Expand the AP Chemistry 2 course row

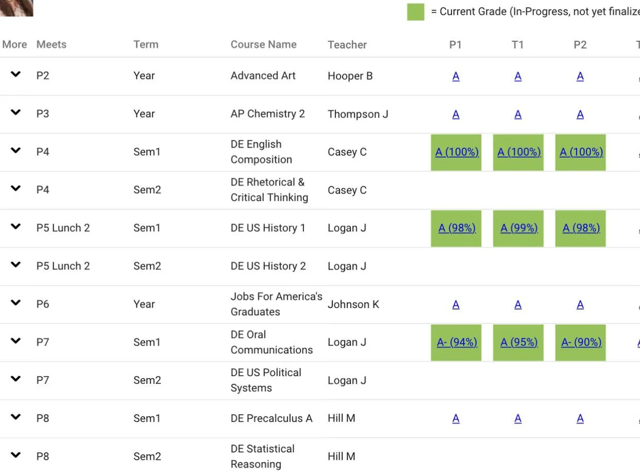(15, 113)
